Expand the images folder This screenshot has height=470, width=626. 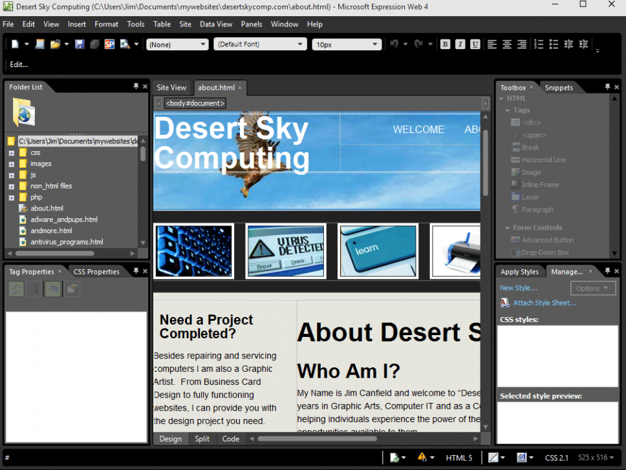point(12,164)
